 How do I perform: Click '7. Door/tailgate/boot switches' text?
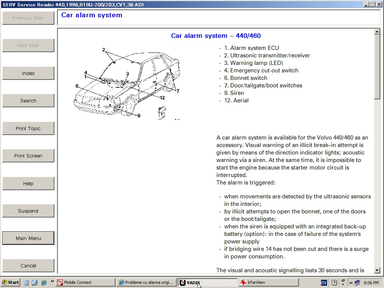(x=263, y=85)
